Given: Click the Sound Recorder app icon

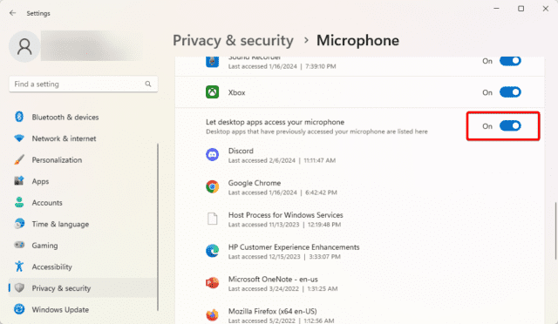Looking at the screenshot, I should coord(213,62).
